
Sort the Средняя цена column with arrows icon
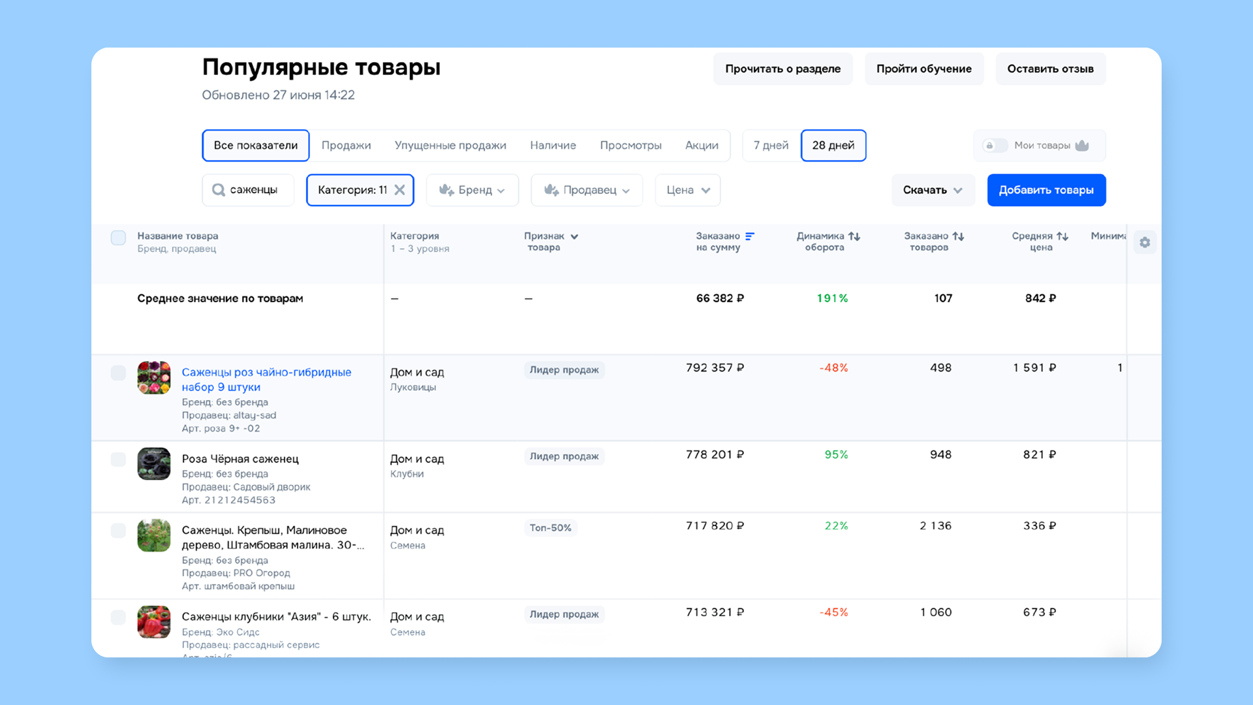(x=1062, y=236)
